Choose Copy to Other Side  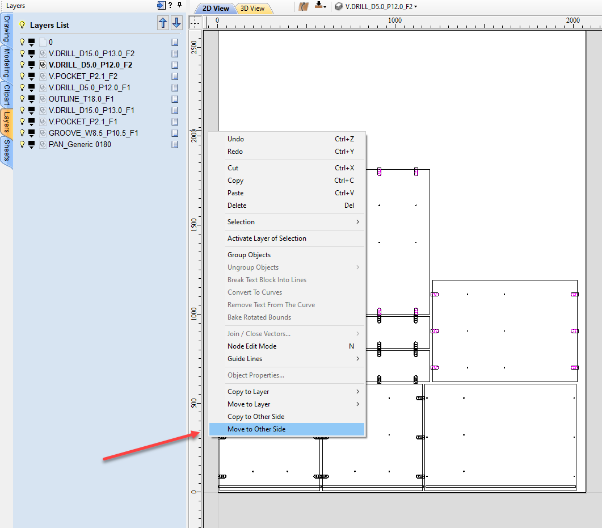click(x=287, y=417)
